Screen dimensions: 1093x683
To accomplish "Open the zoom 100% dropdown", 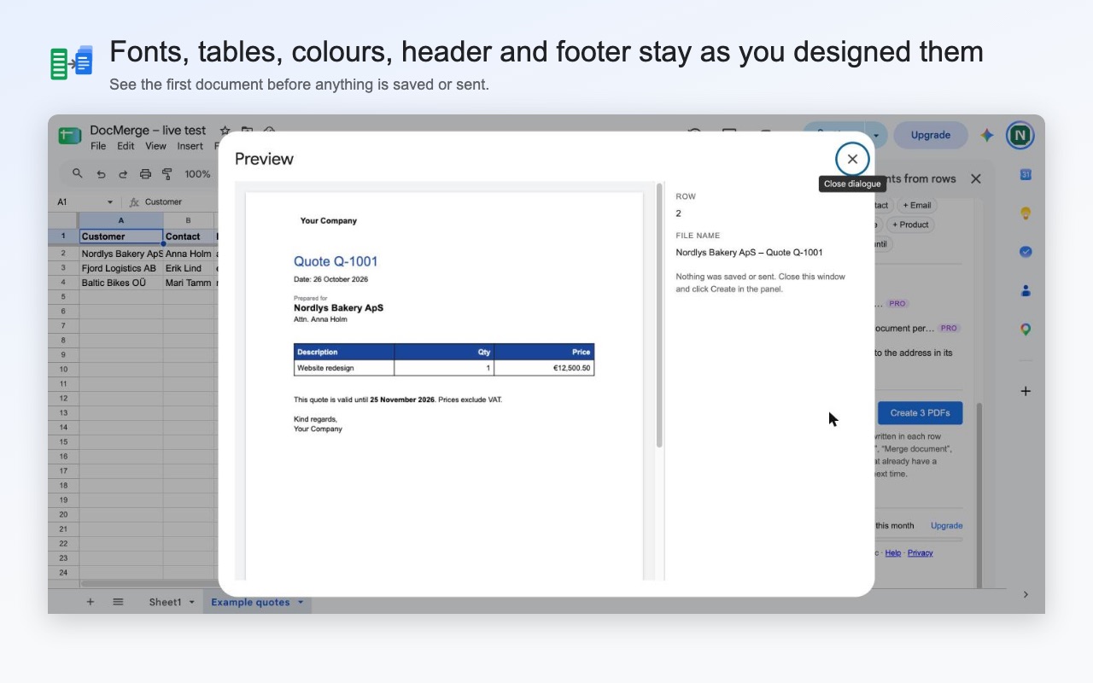I will (197, 173).
